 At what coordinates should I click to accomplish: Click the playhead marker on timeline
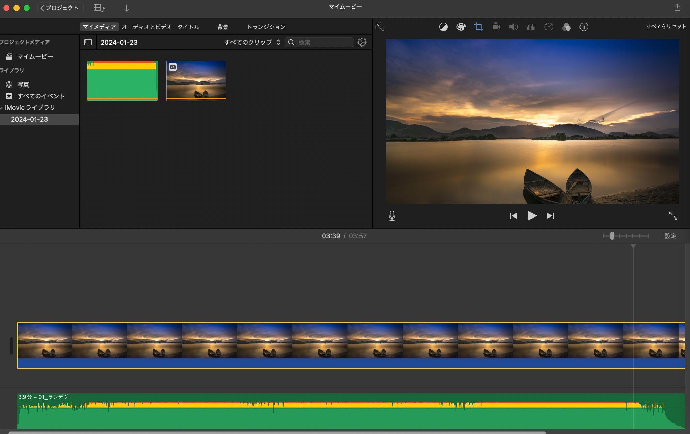(633, 246)
